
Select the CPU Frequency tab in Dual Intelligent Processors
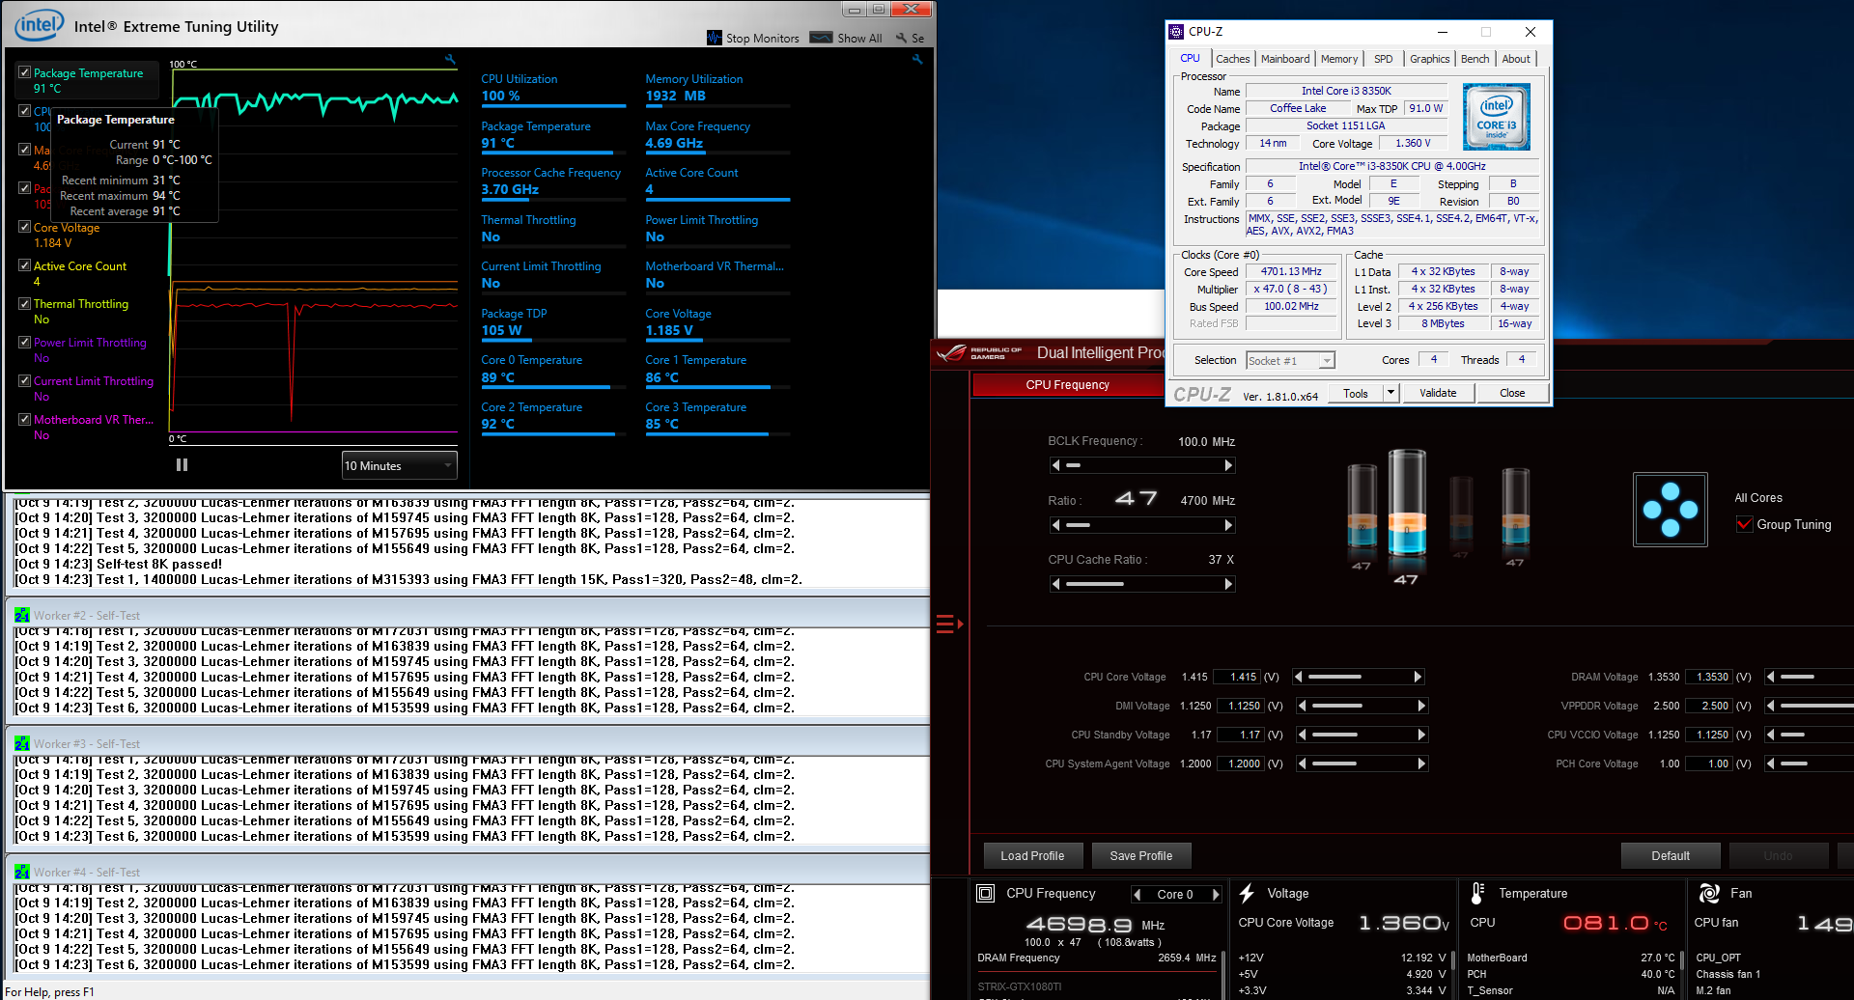pyautogui.click(x=1067, y=384)
